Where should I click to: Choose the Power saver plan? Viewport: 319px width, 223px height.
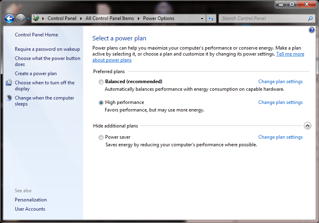coord(101,137)
